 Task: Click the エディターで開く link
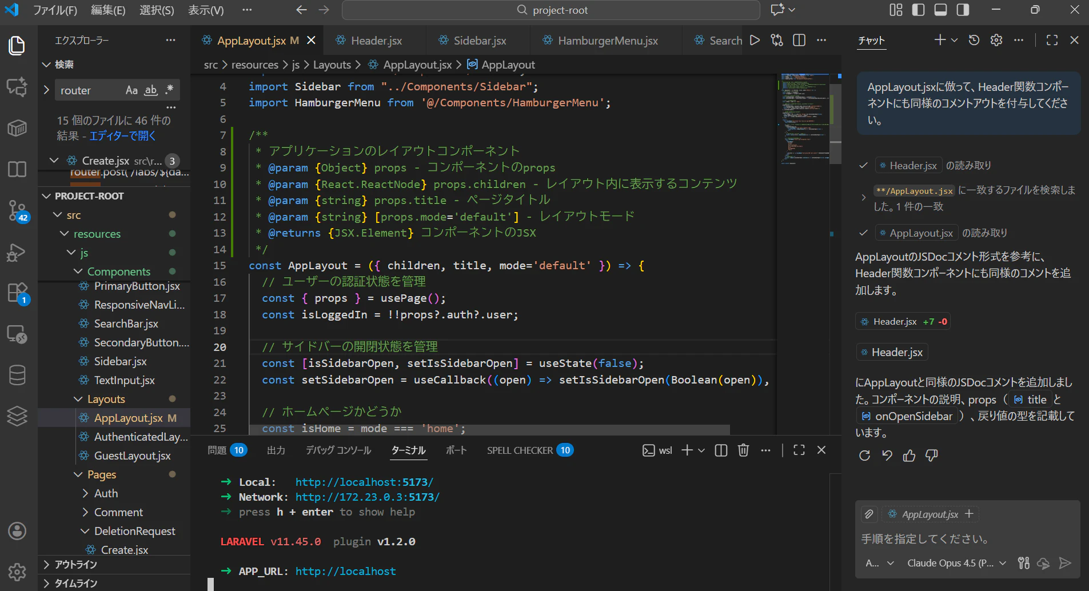pyautogui.click(x=122, y=135)
